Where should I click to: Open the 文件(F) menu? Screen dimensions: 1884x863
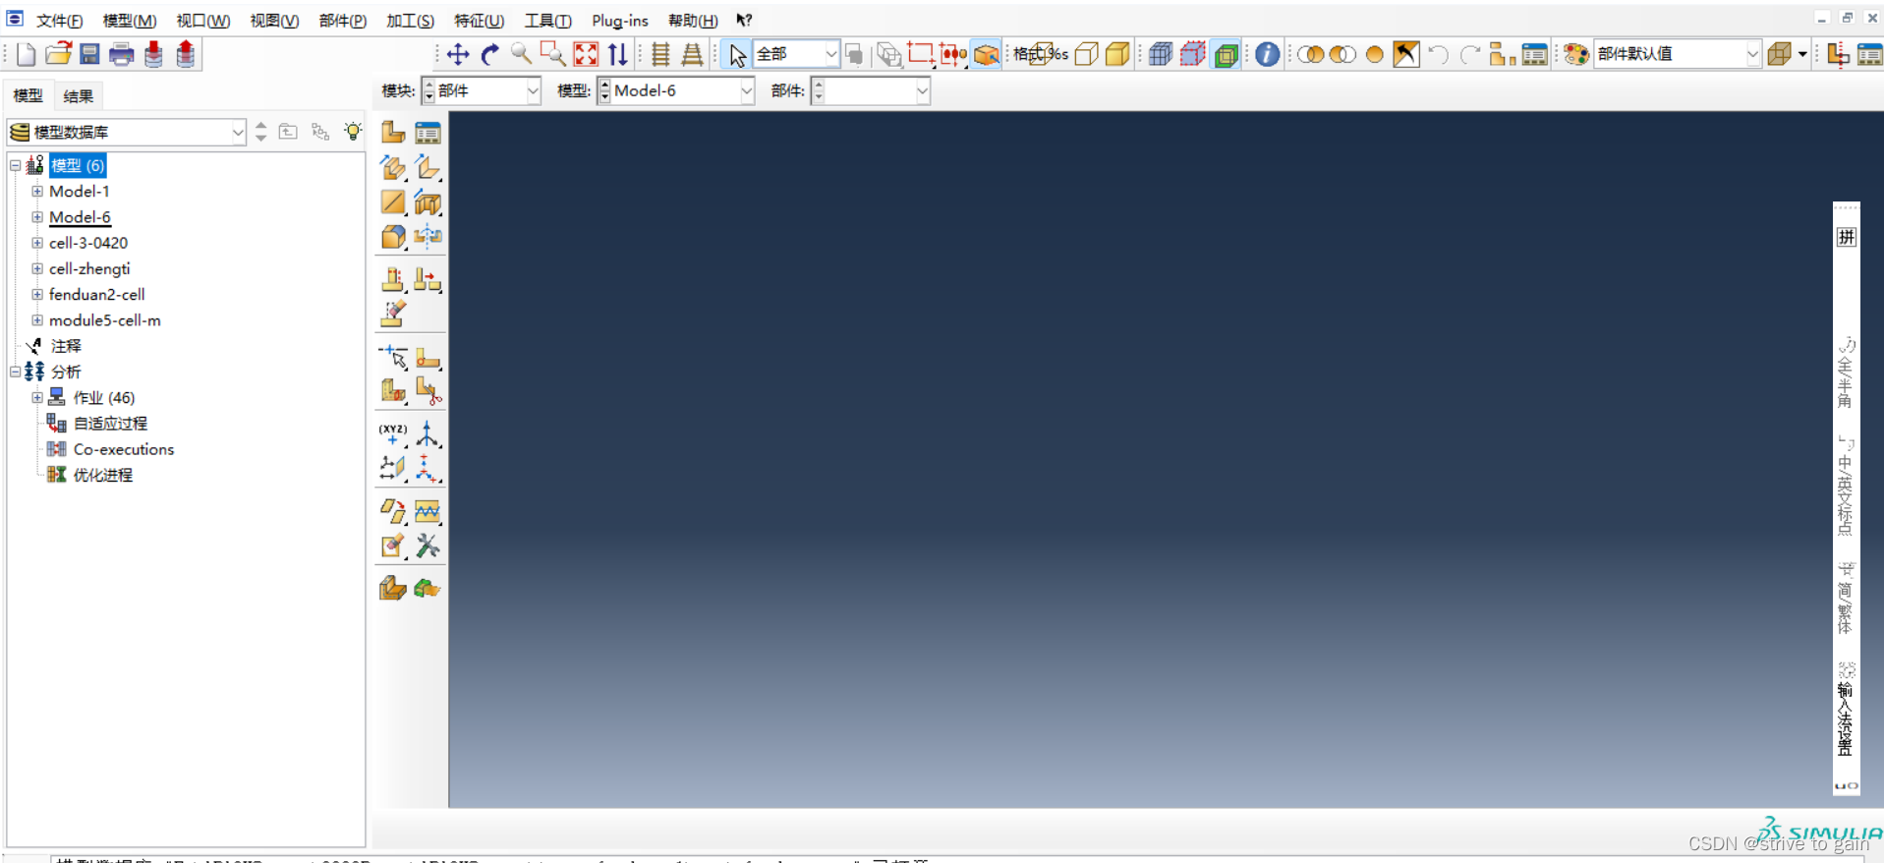[x=59, y=21]
